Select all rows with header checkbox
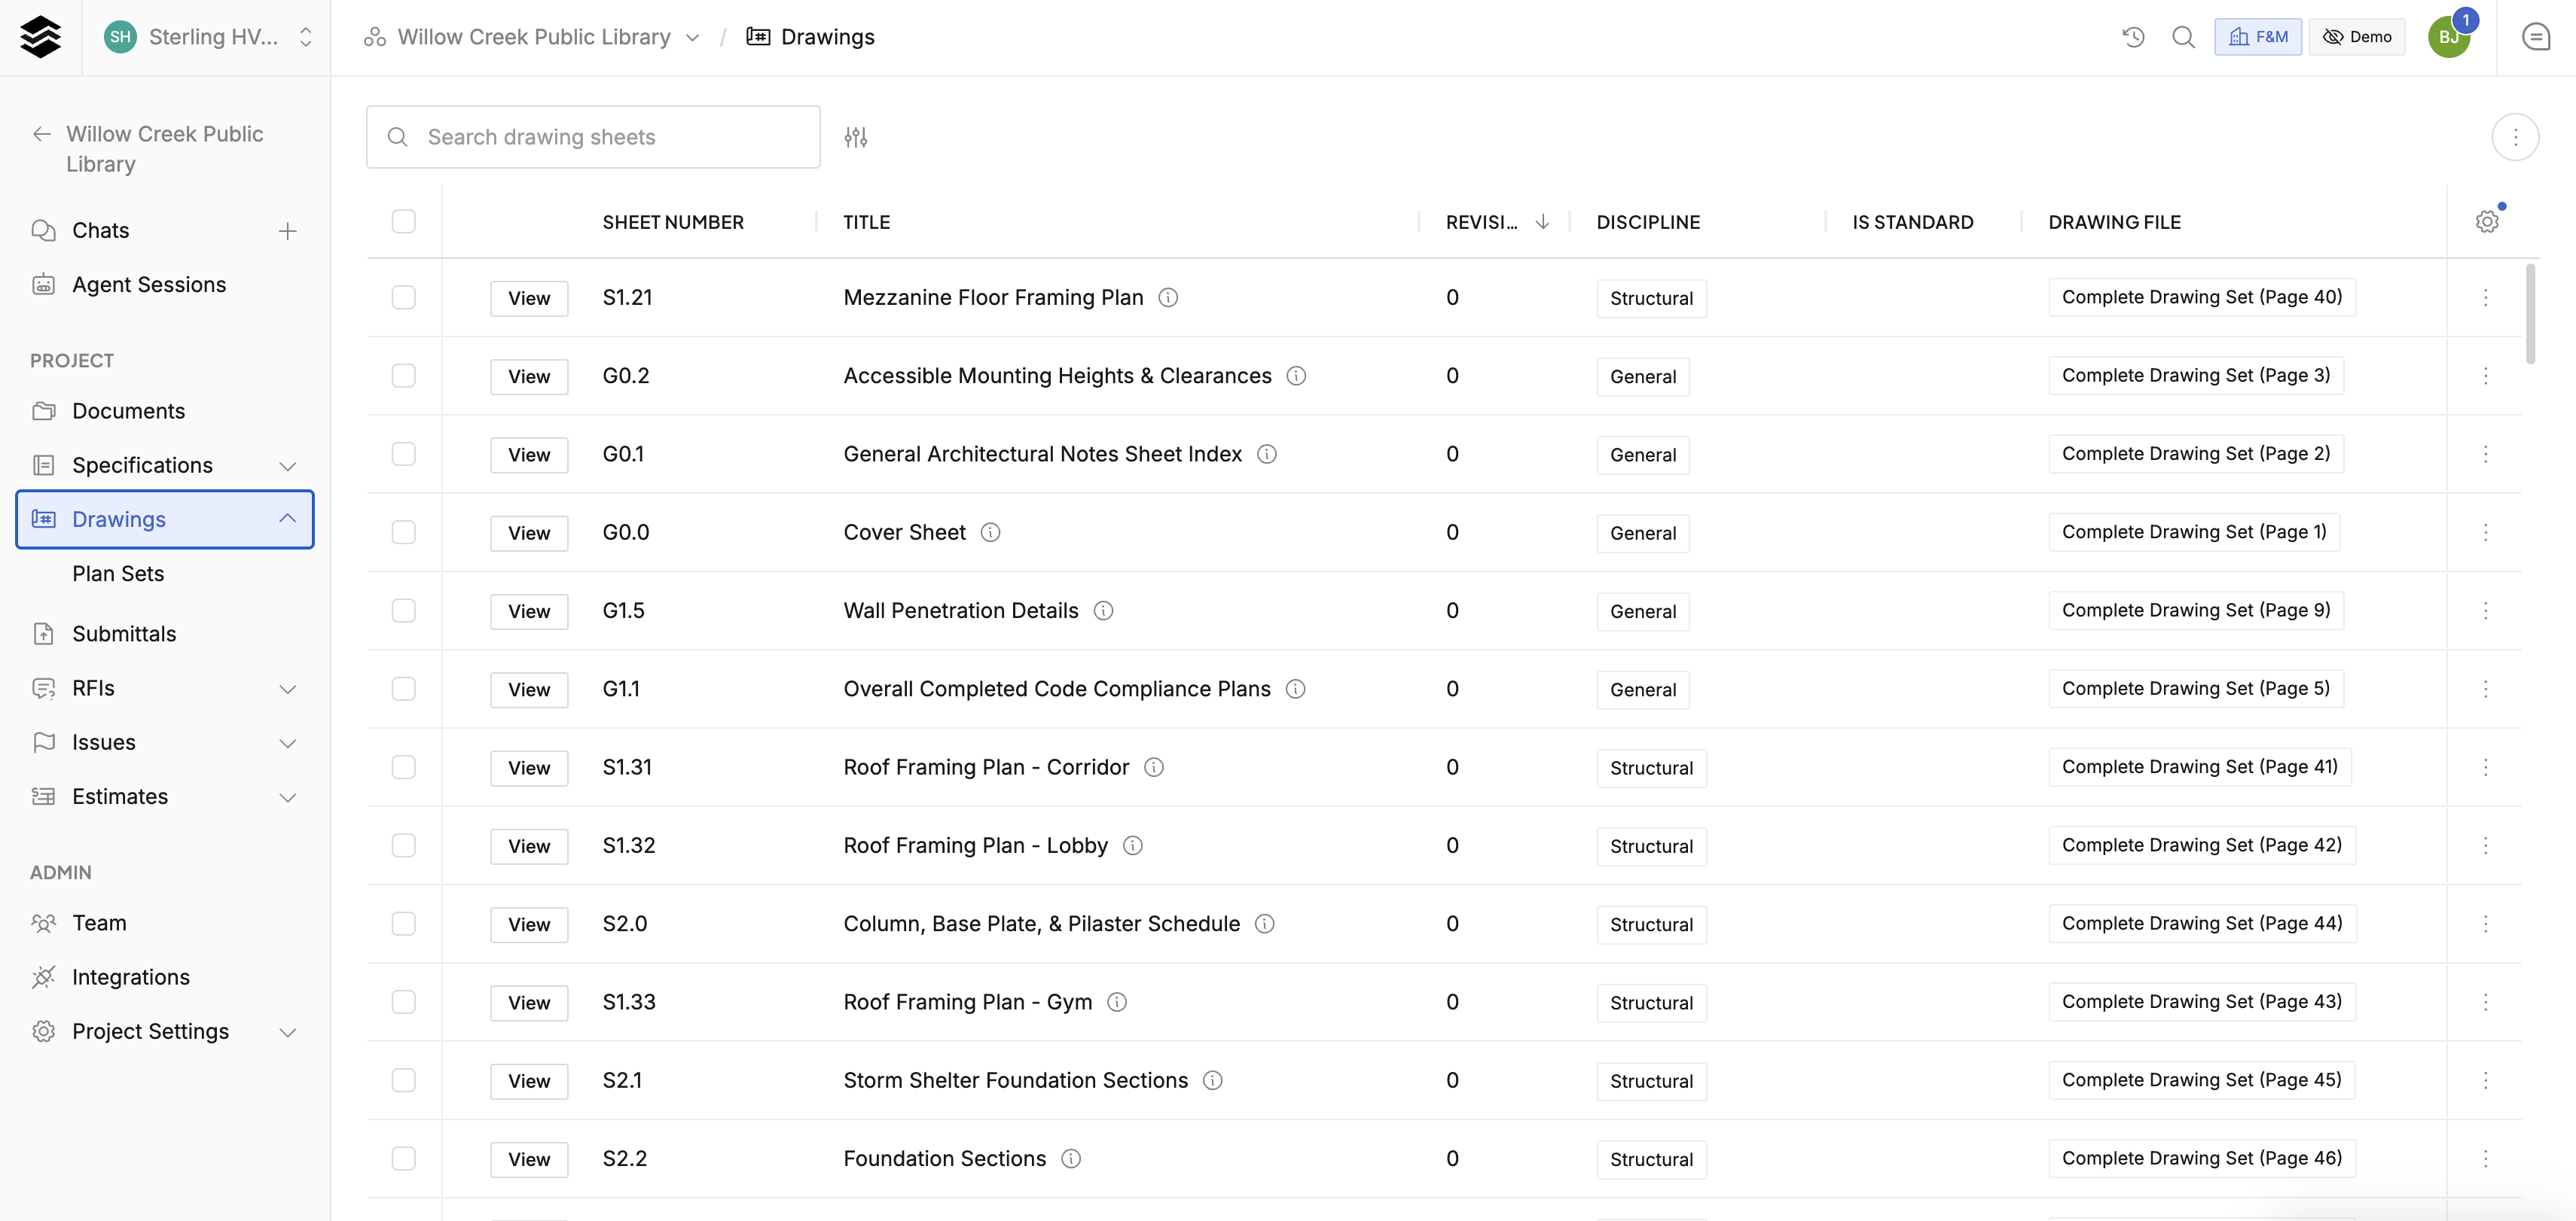 [404, 222]
